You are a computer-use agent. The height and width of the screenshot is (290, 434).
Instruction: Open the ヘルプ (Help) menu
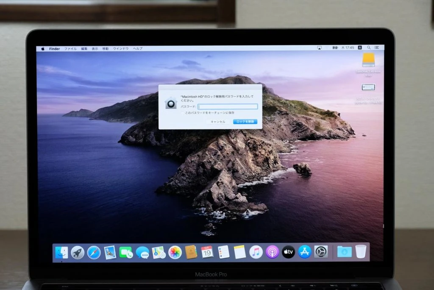tap(138, 48)
